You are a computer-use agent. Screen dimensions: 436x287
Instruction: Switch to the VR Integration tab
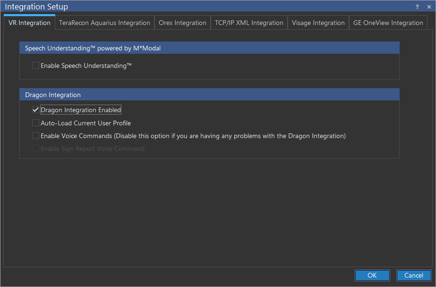click(x=29, y=23)
